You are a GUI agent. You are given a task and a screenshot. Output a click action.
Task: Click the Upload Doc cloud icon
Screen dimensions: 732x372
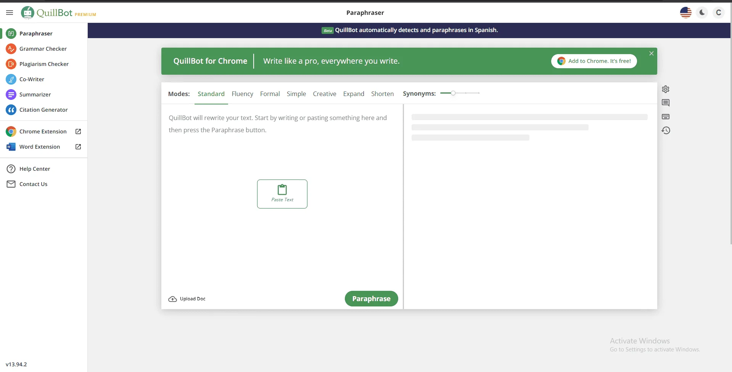[172, 299]
